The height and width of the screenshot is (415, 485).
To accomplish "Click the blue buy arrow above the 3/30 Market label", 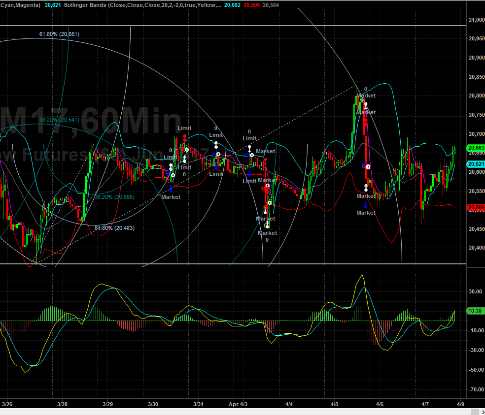I will click(x=171, y=187).
